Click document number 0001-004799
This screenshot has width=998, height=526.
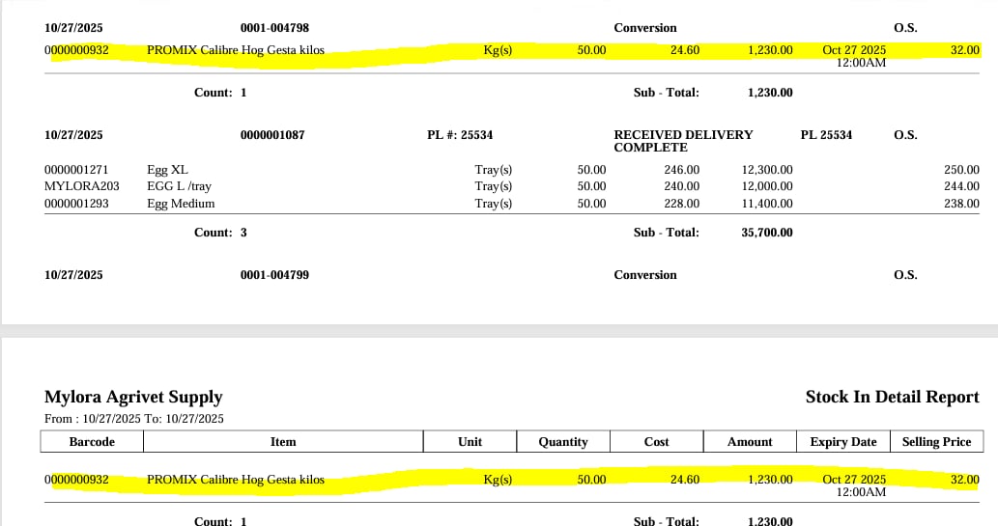pyautogui.click(x=274, y=275)
